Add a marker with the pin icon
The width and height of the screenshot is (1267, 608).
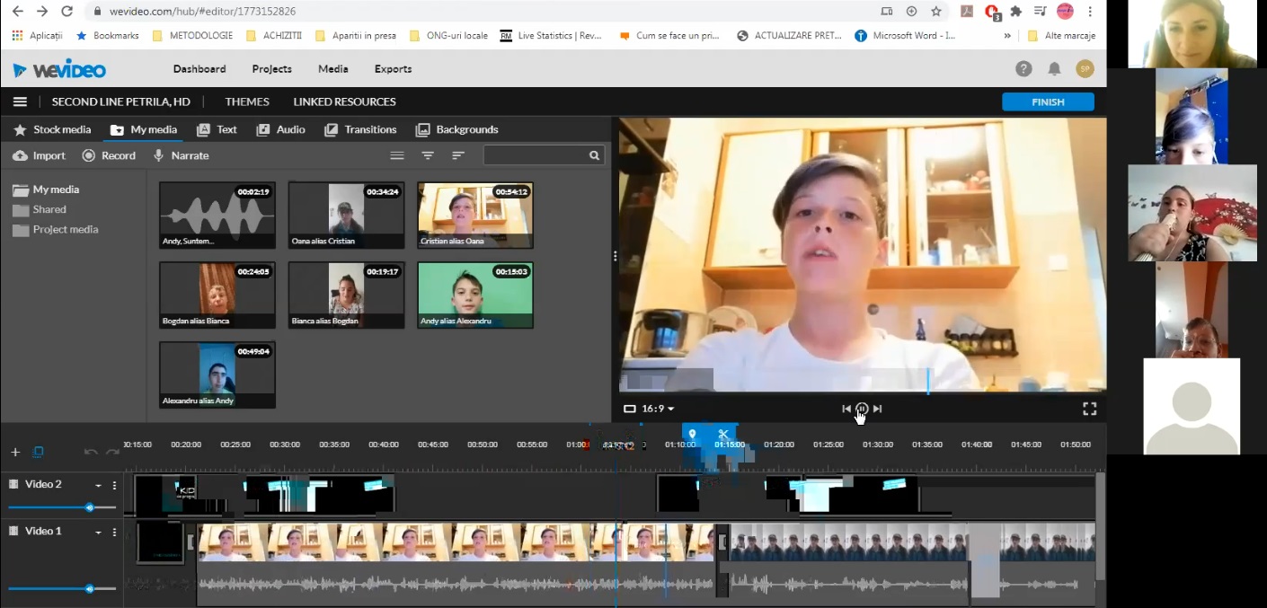(x=692, y=435)
